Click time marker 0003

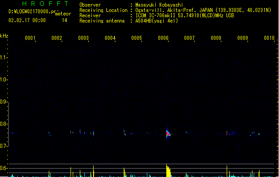coord(83,38)
